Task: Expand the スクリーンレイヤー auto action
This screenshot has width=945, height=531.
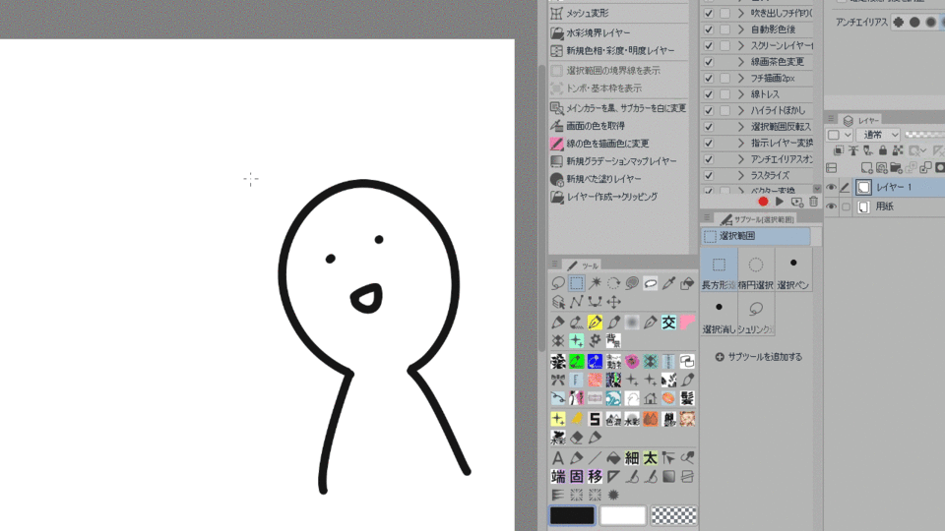Action: coord(741,46)
